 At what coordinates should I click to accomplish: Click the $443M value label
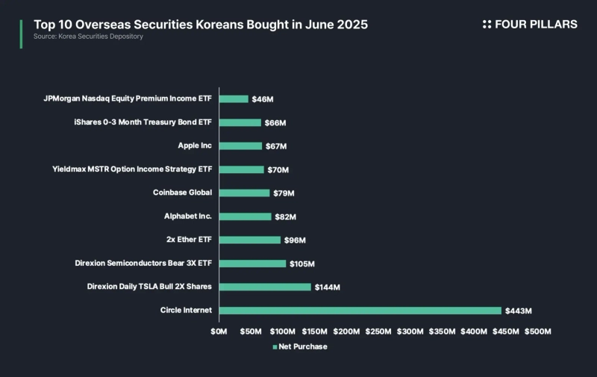coord(518,311)
